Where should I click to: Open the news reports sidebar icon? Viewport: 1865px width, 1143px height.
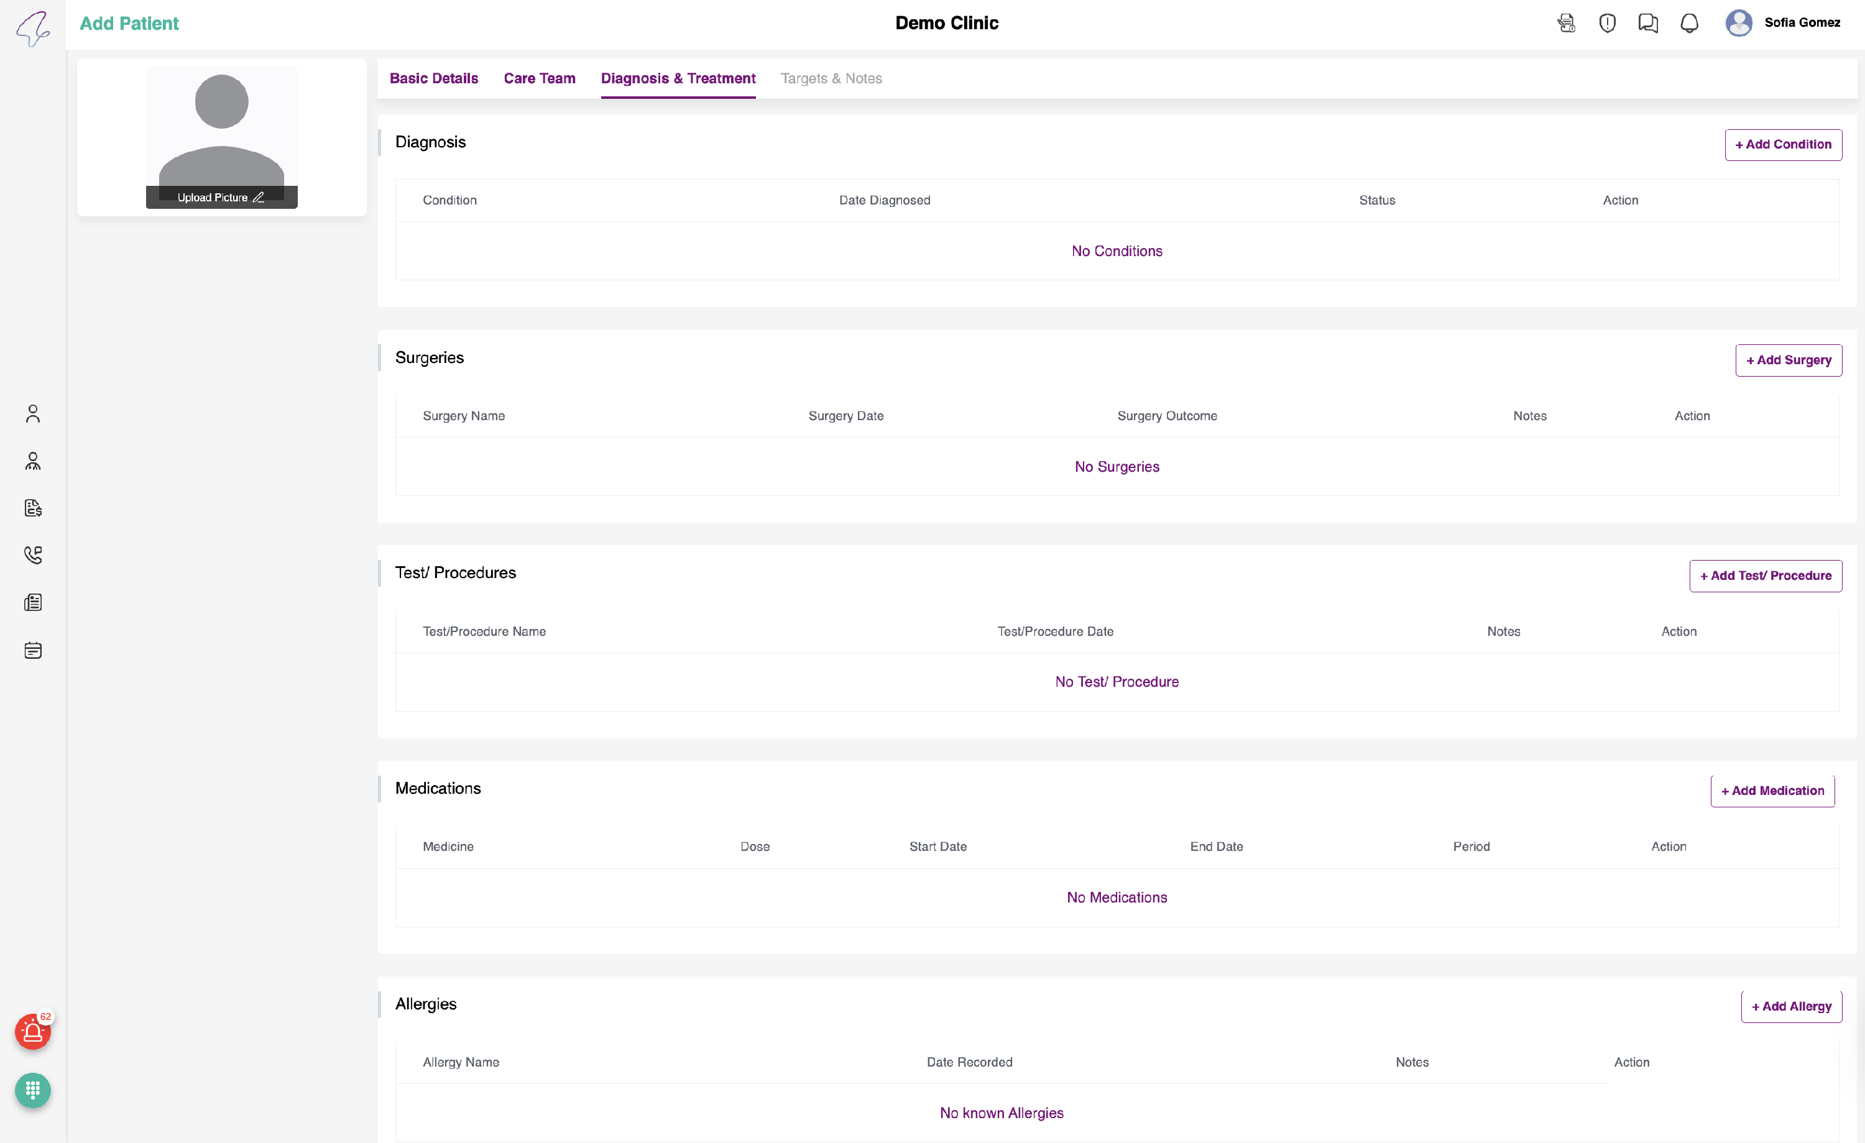[x=32, y=602]
